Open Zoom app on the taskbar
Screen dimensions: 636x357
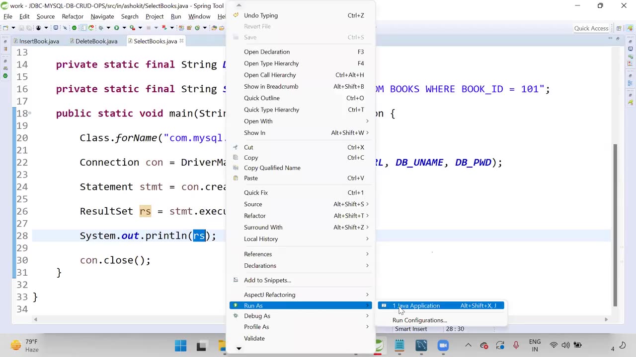[x=443, y=345]
